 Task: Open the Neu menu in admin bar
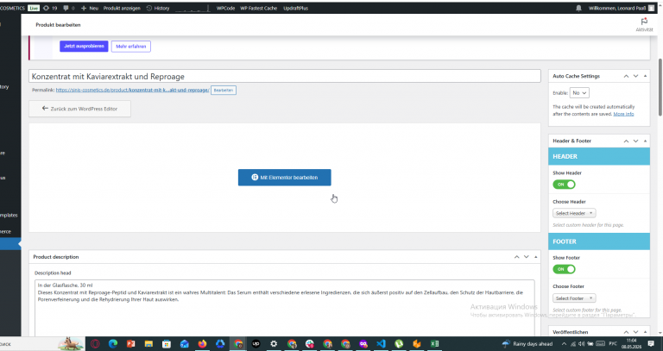(89, 8)
